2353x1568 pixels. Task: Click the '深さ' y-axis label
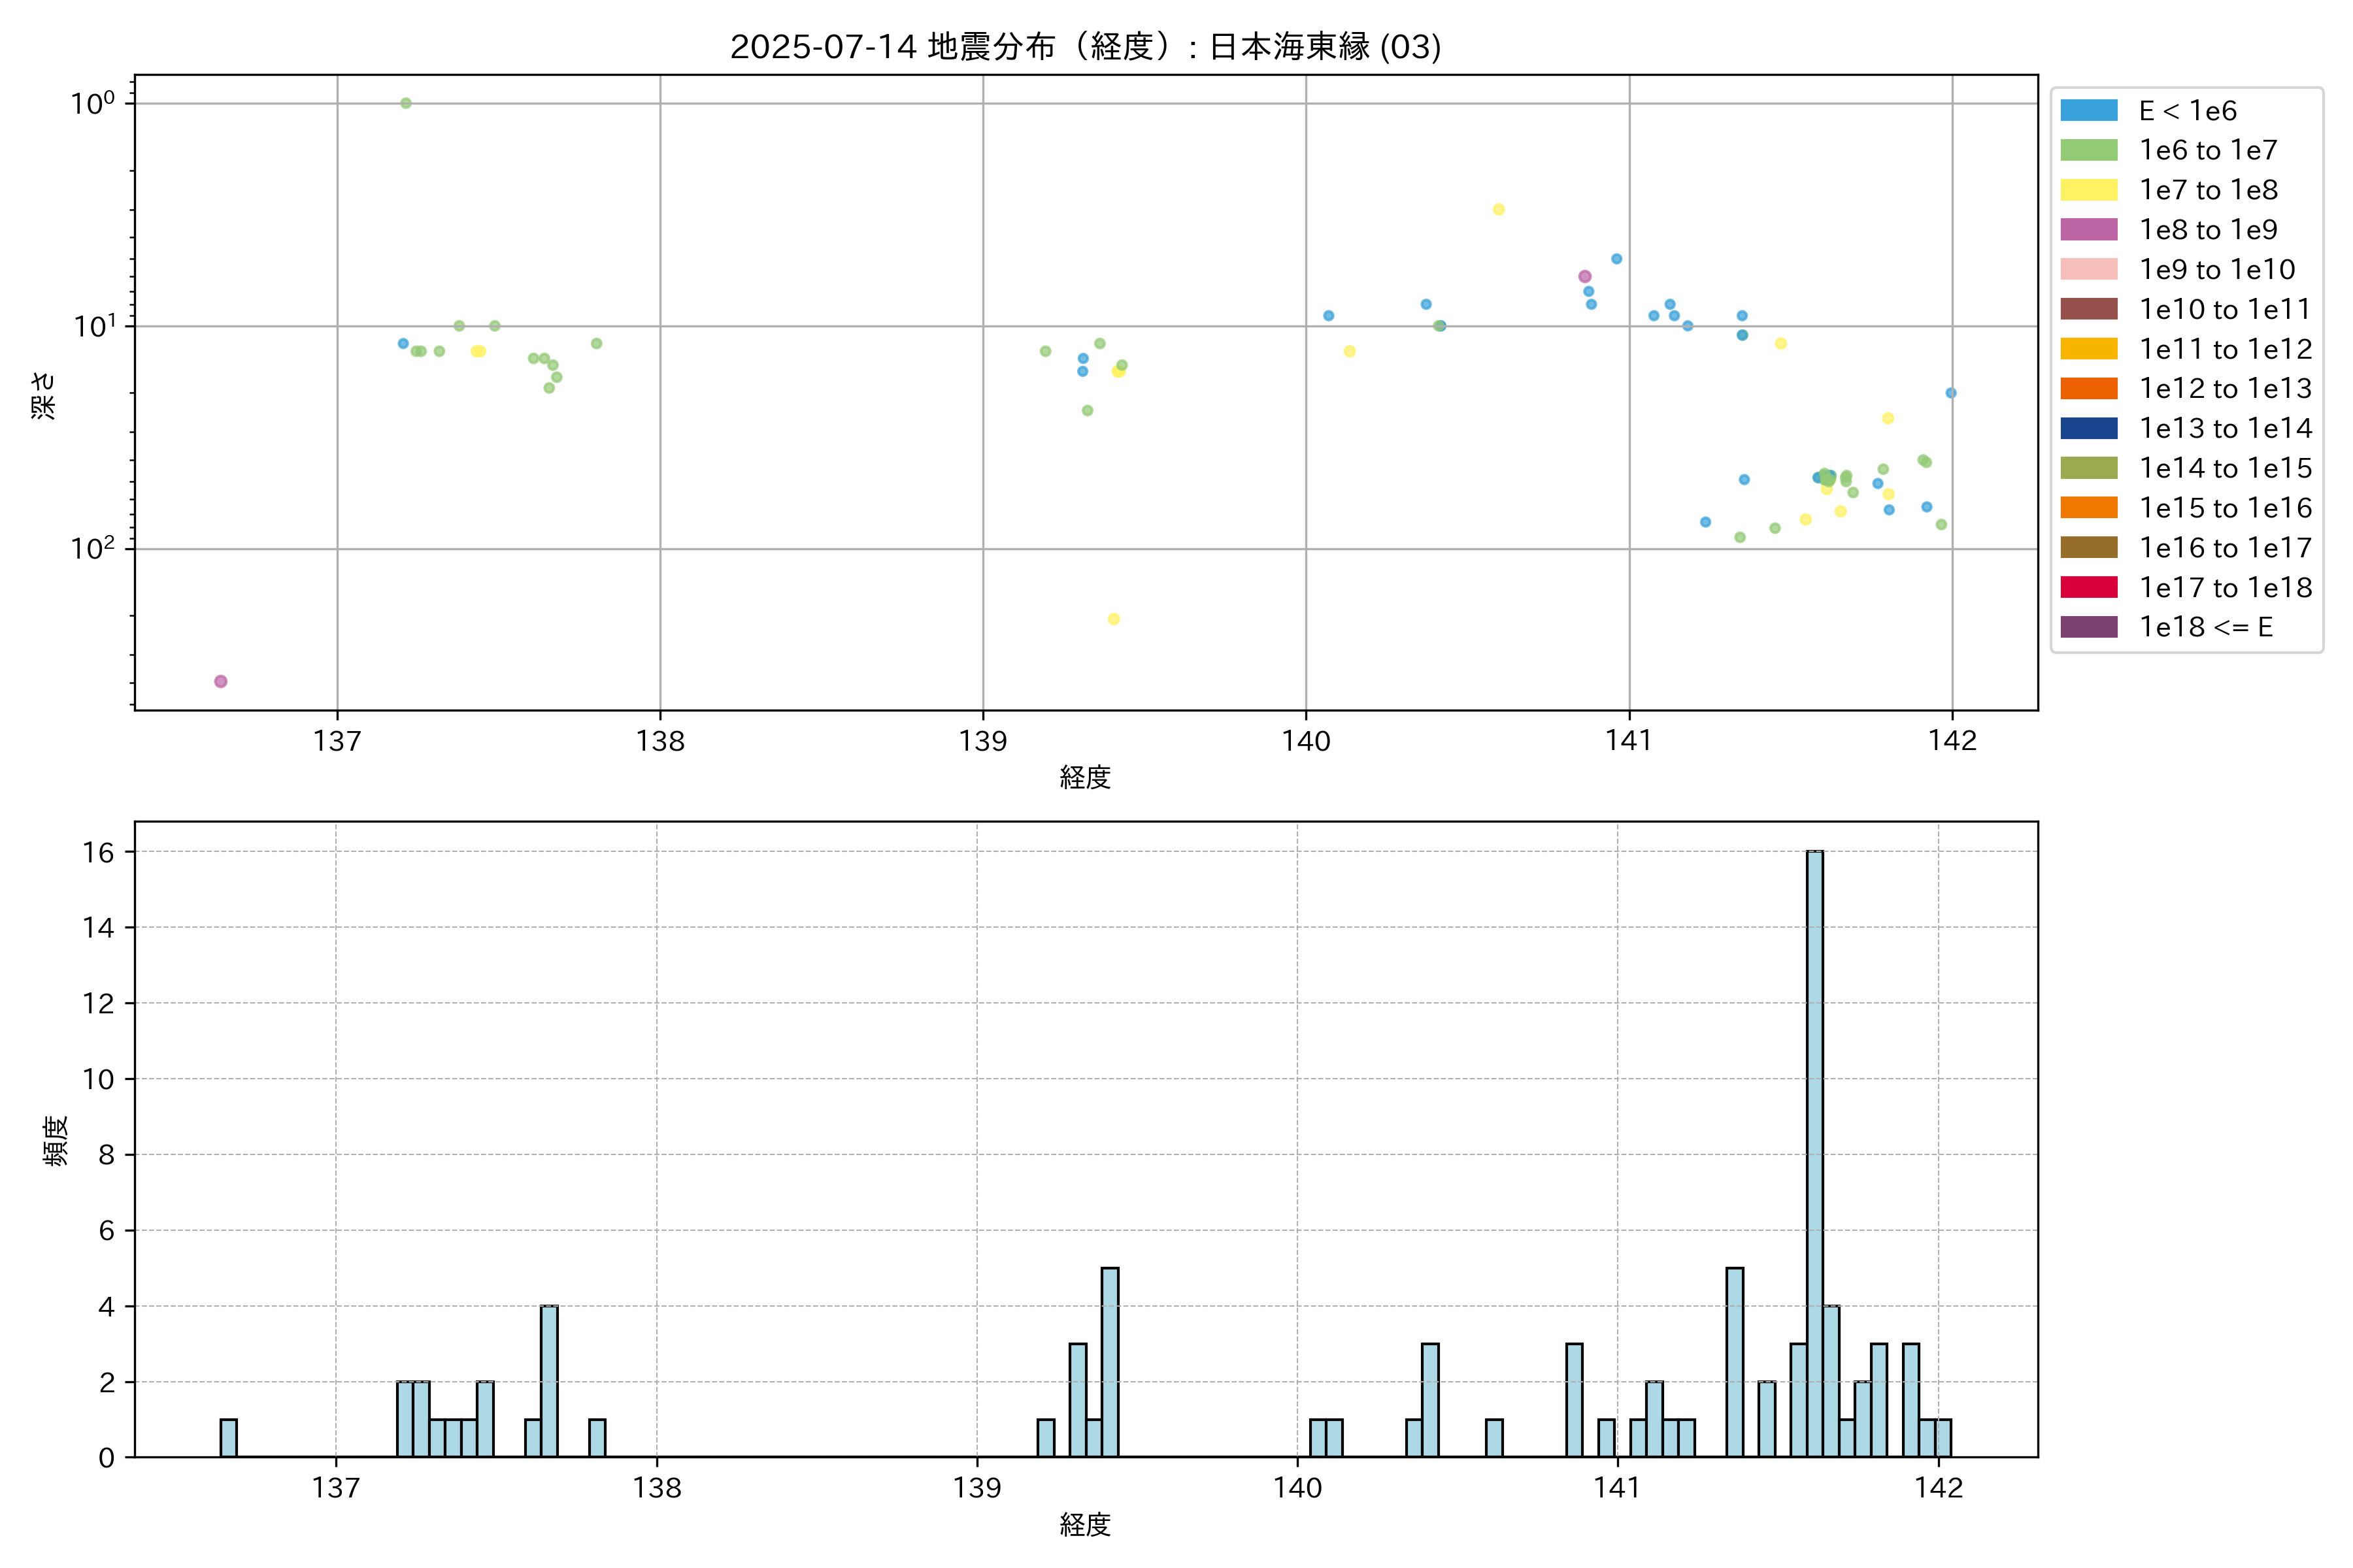(44, 395)
